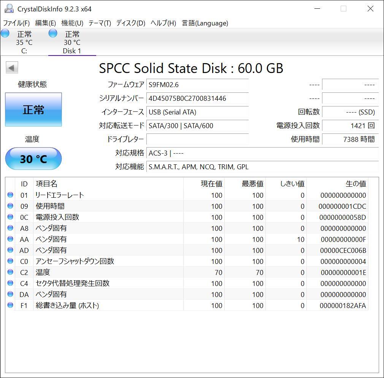Select the リードエラーレート attribute name
384x378 pixels.
pos(60,195)
